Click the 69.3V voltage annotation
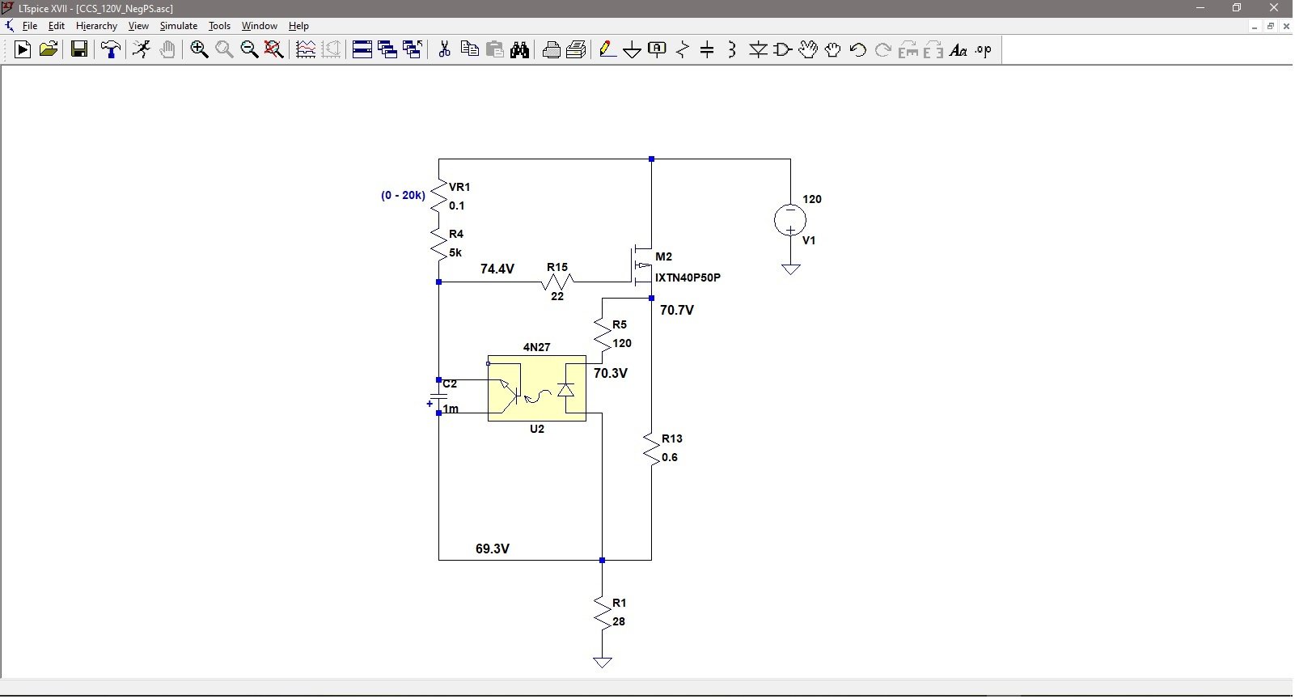This screenshot has height=699, width=1295. [493, 549]
